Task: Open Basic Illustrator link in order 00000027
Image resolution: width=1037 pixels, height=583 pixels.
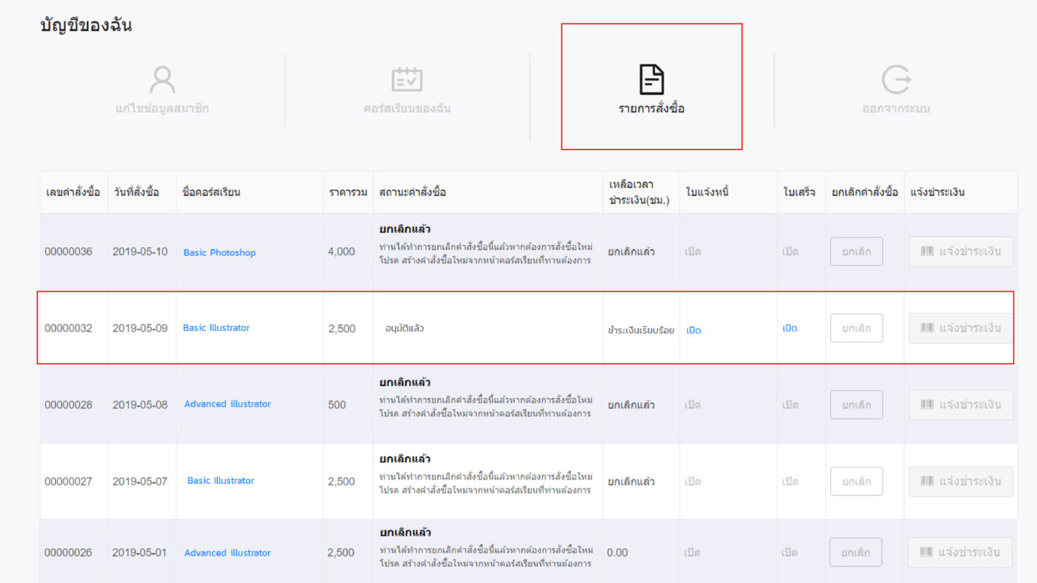Action: (x=220, y=480)
